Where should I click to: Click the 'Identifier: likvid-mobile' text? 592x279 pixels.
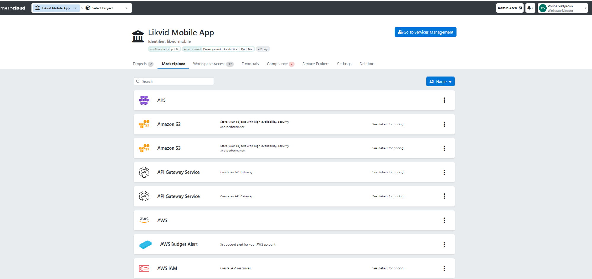169,41
